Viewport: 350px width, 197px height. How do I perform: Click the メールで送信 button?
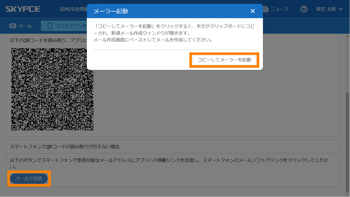coord(29,178)
